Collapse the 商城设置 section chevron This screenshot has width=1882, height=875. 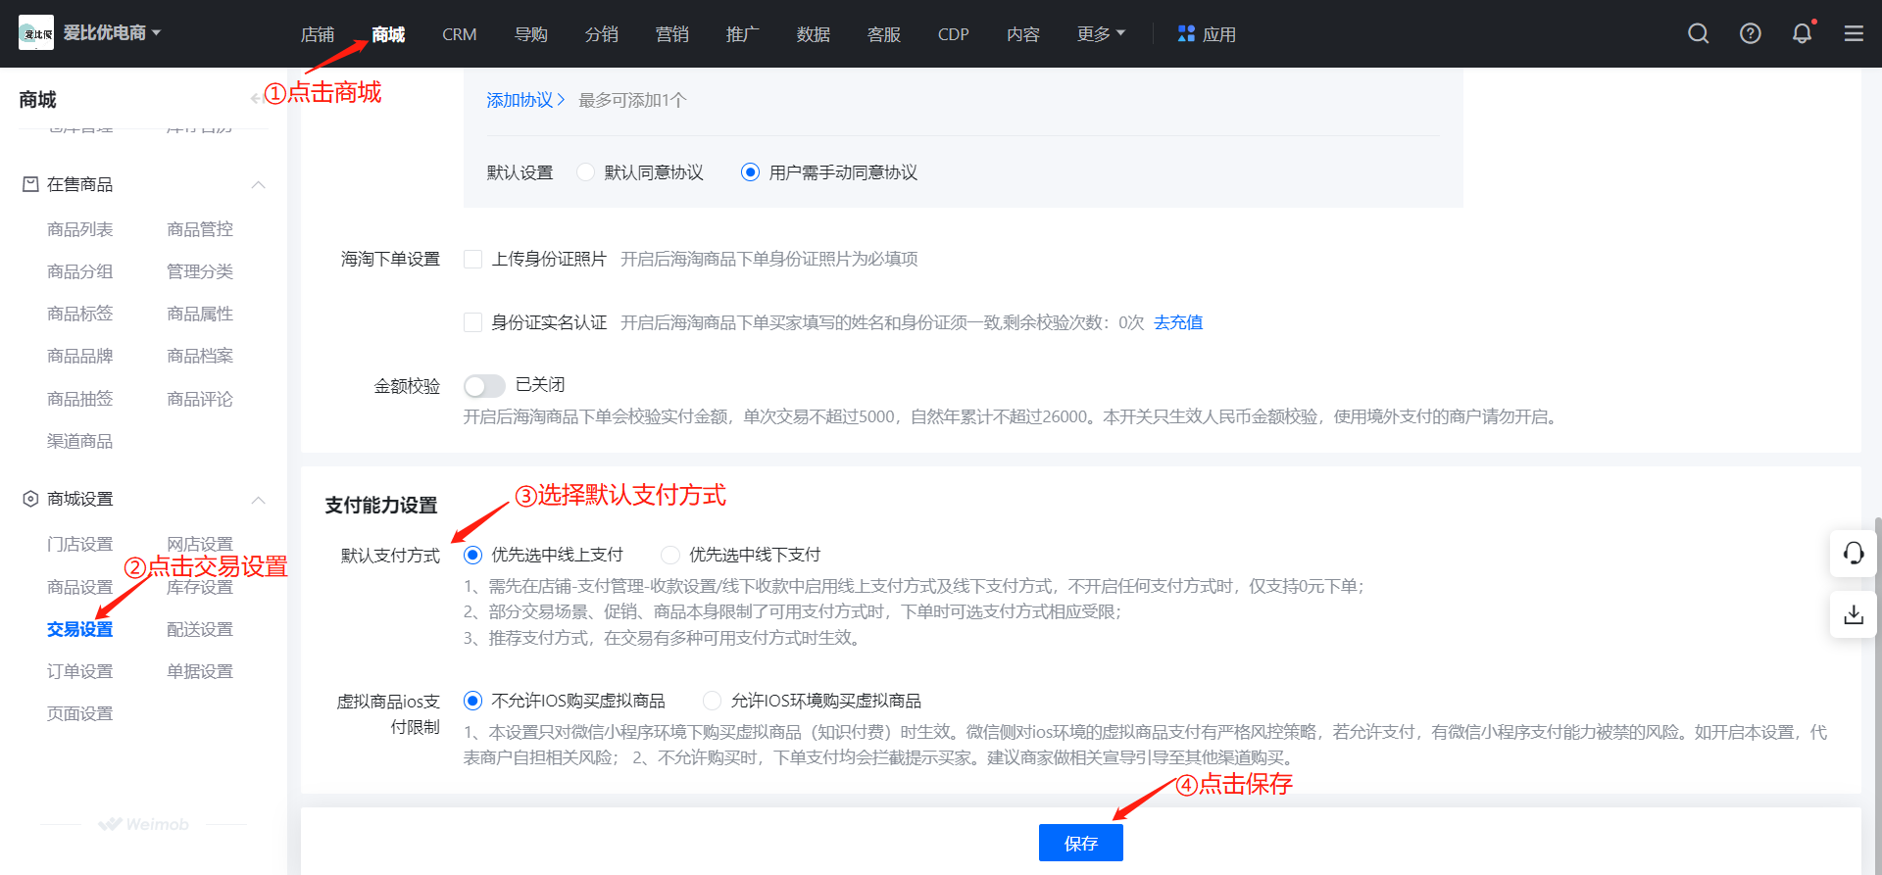pos(259,500)
